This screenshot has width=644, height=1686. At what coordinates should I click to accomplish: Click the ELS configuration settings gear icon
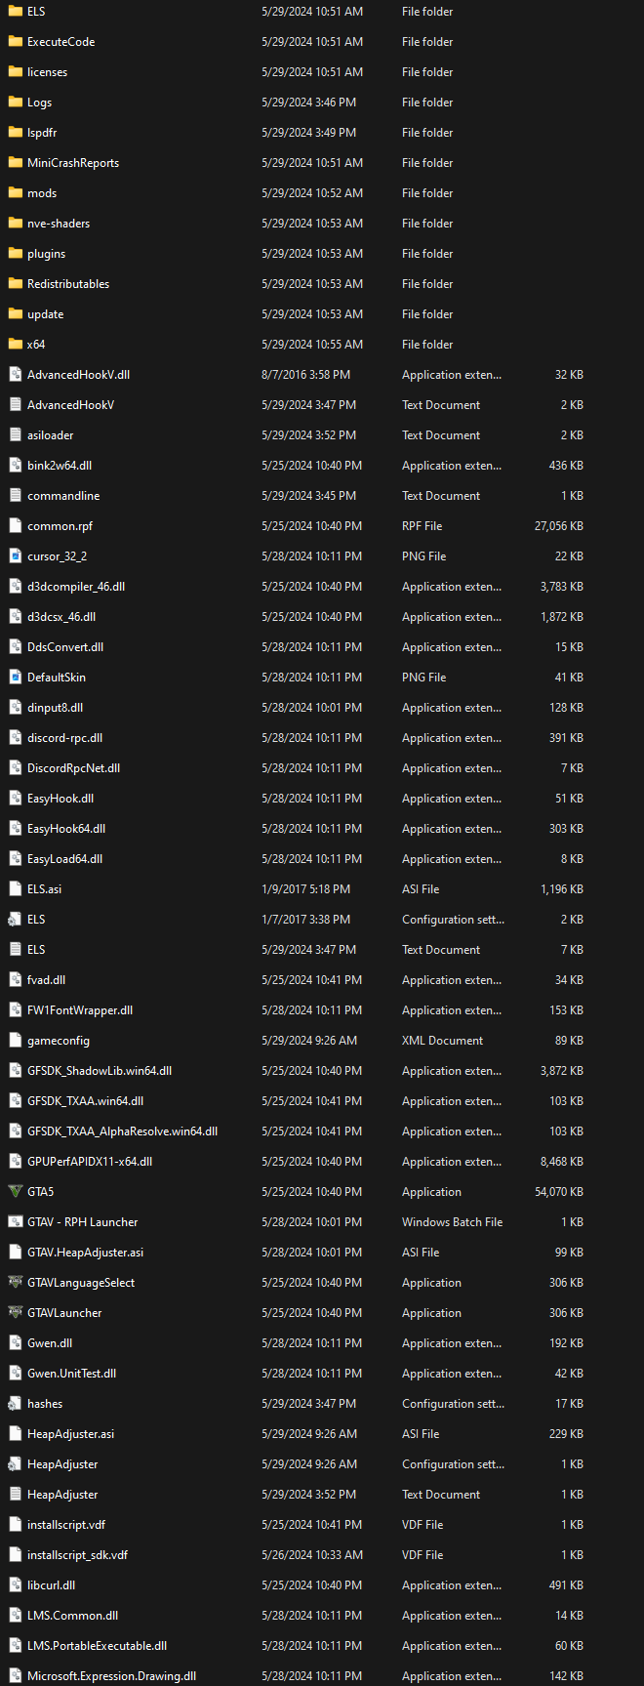tap(15, 920)
